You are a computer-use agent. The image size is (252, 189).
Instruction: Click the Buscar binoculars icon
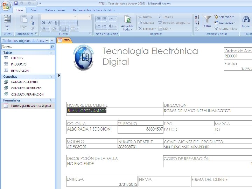pyautogui.click(x=246, y=19)
